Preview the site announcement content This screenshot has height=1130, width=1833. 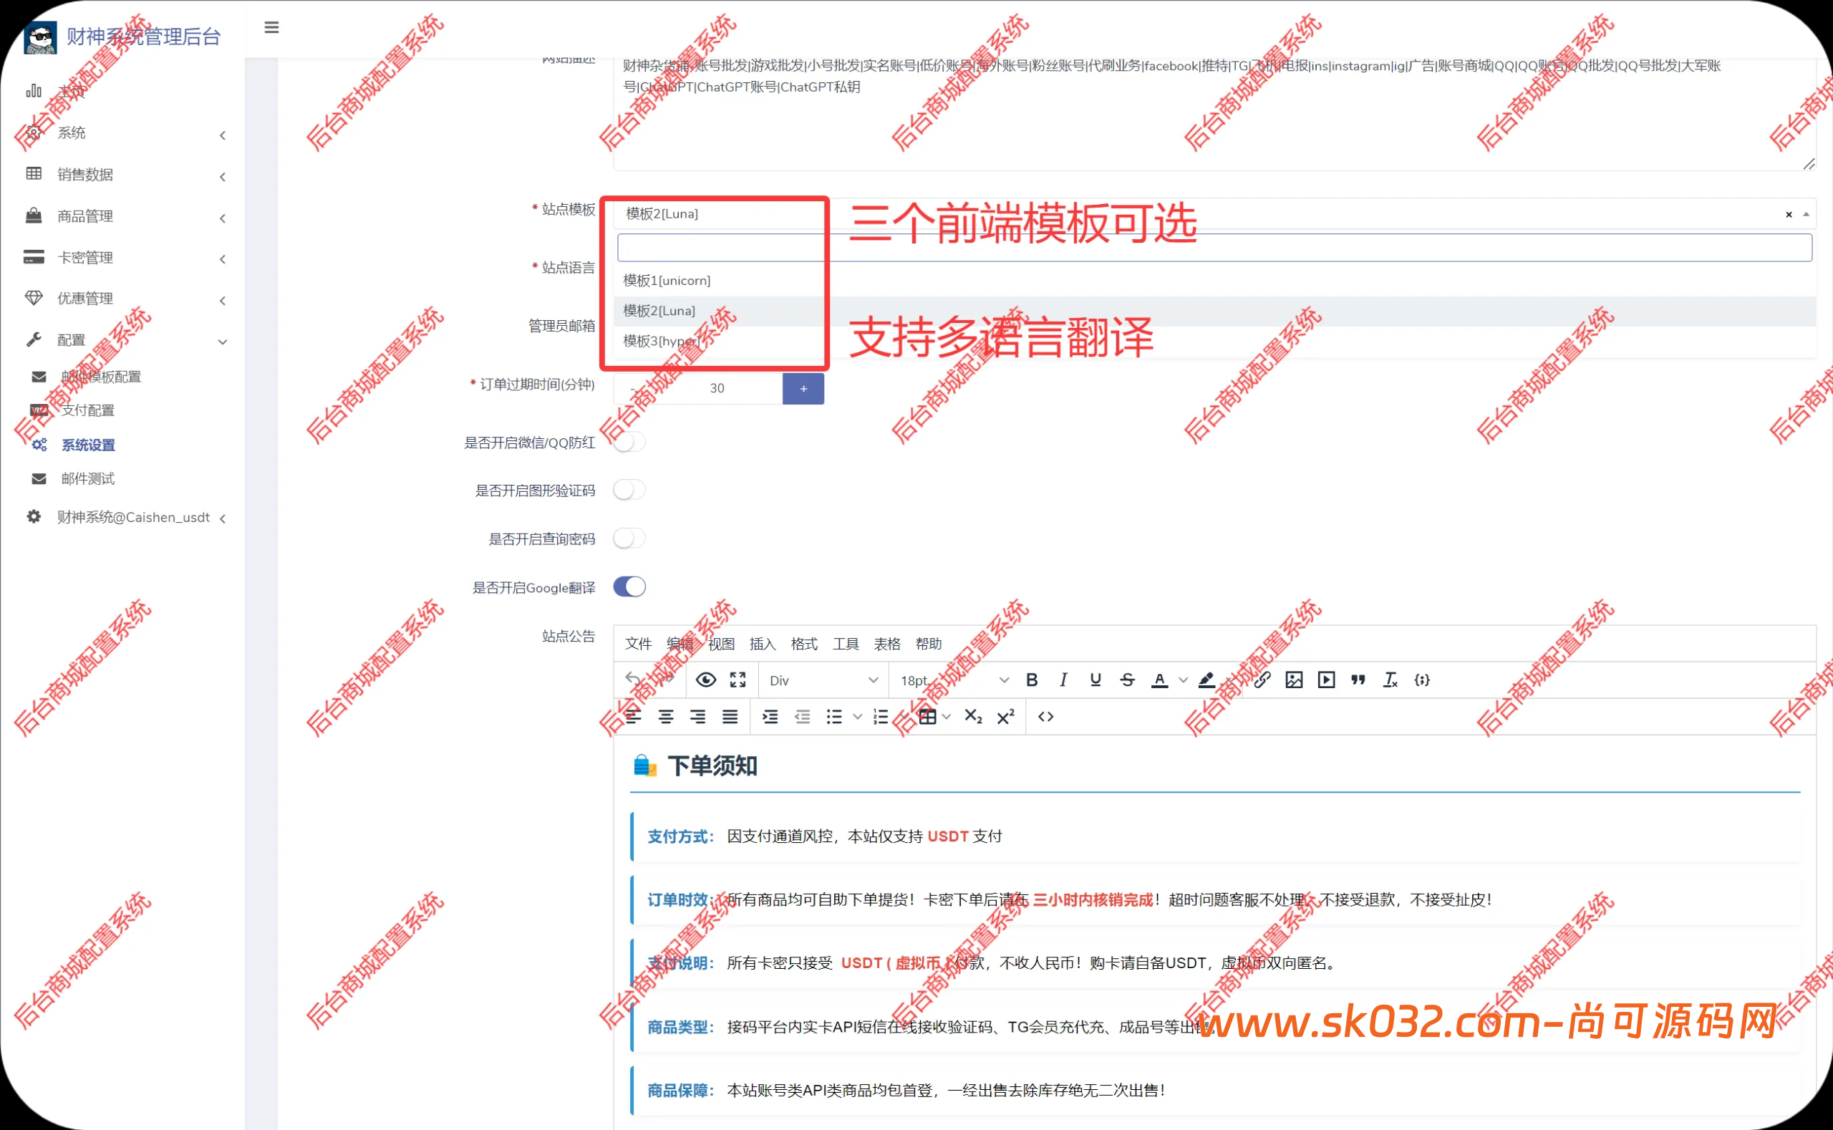[x=705, y=680]
